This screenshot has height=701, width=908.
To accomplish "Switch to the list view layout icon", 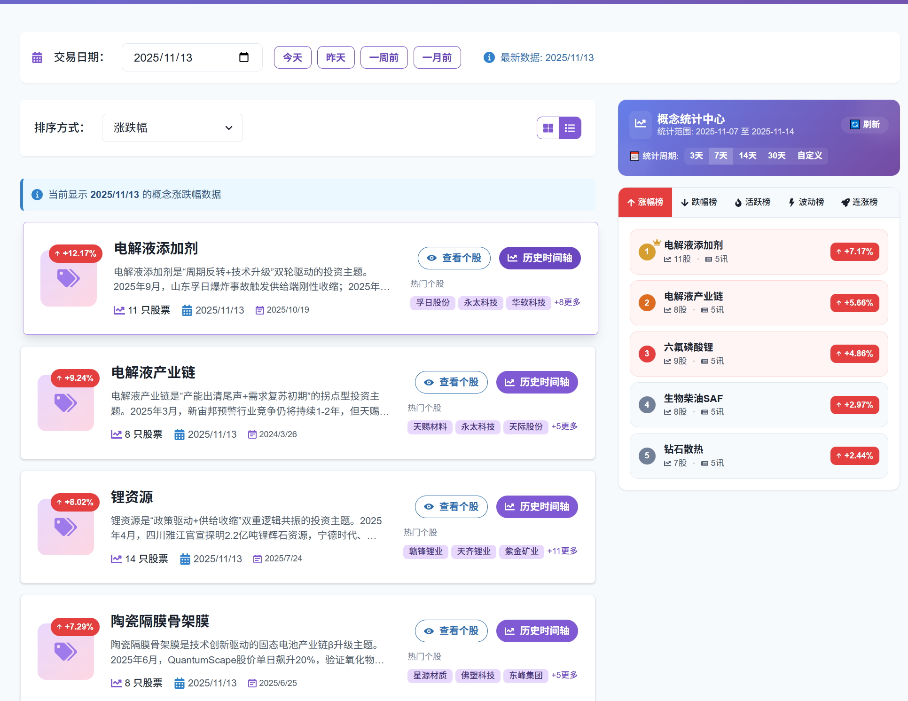I will pos(570,127).
